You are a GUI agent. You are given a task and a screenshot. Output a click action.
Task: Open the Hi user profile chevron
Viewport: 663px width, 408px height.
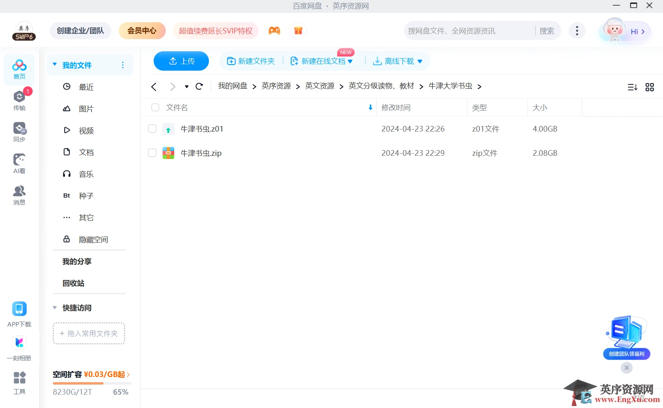(643, 31)
